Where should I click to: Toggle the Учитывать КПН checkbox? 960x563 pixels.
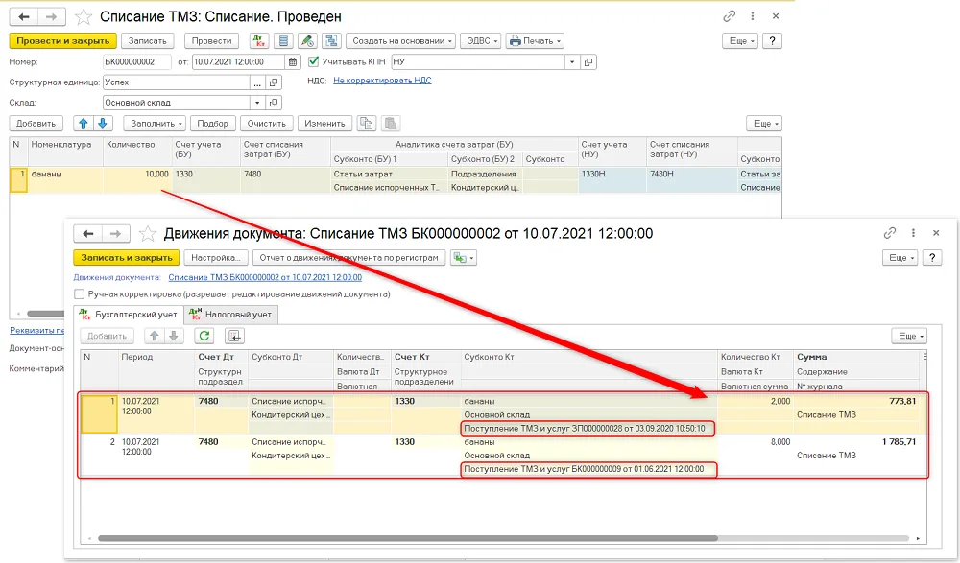click(314, 61)
